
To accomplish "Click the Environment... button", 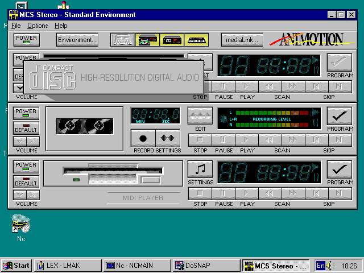I will point(77,40).
